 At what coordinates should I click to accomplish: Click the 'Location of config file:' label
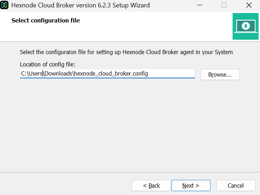pyautogui.click(x=47, y=64)
